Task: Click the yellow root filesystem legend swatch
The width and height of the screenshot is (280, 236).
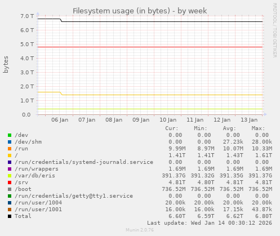Action: click(10, 155)
